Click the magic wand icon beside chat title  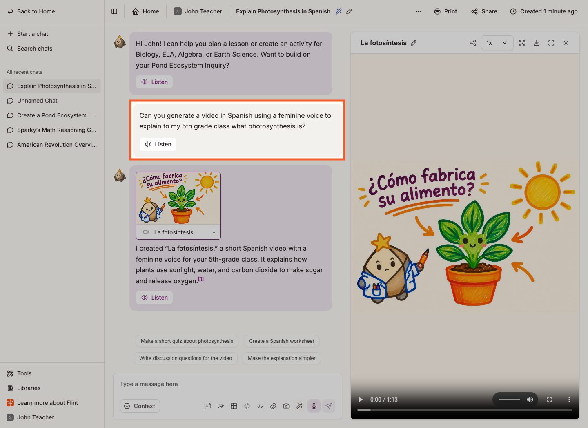(339, 11)
